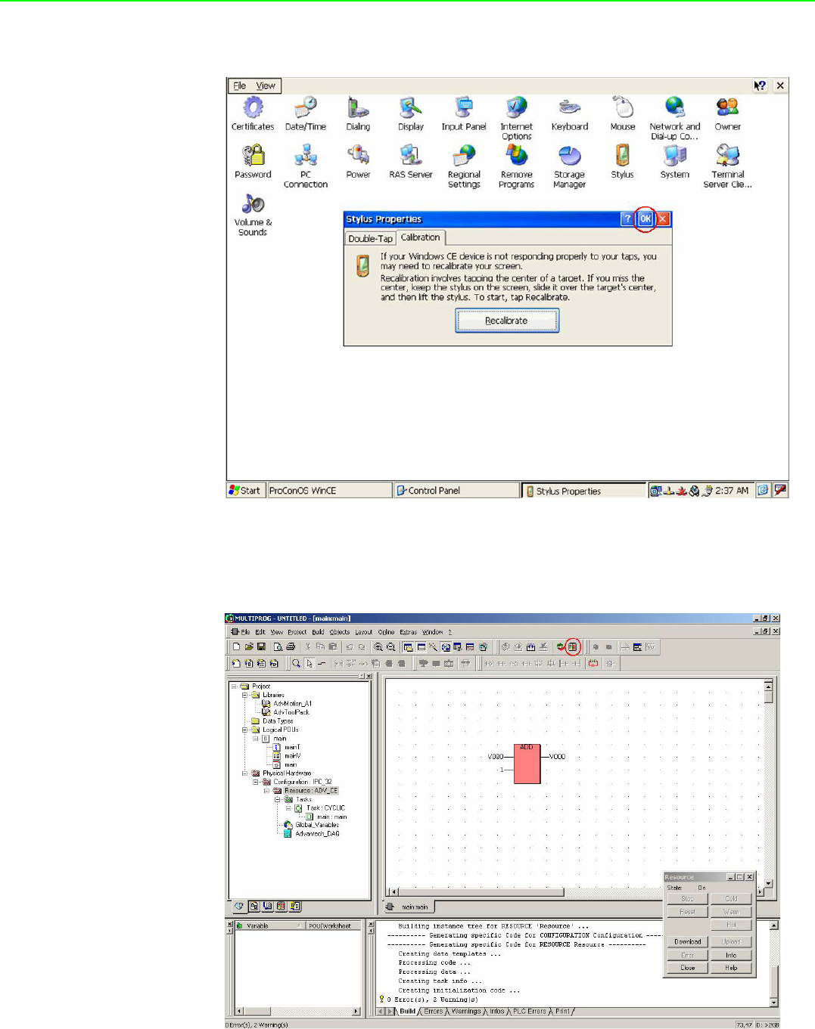815x1029 pixels.
Task: Open Internet Options applet
Action: [517, 119]
